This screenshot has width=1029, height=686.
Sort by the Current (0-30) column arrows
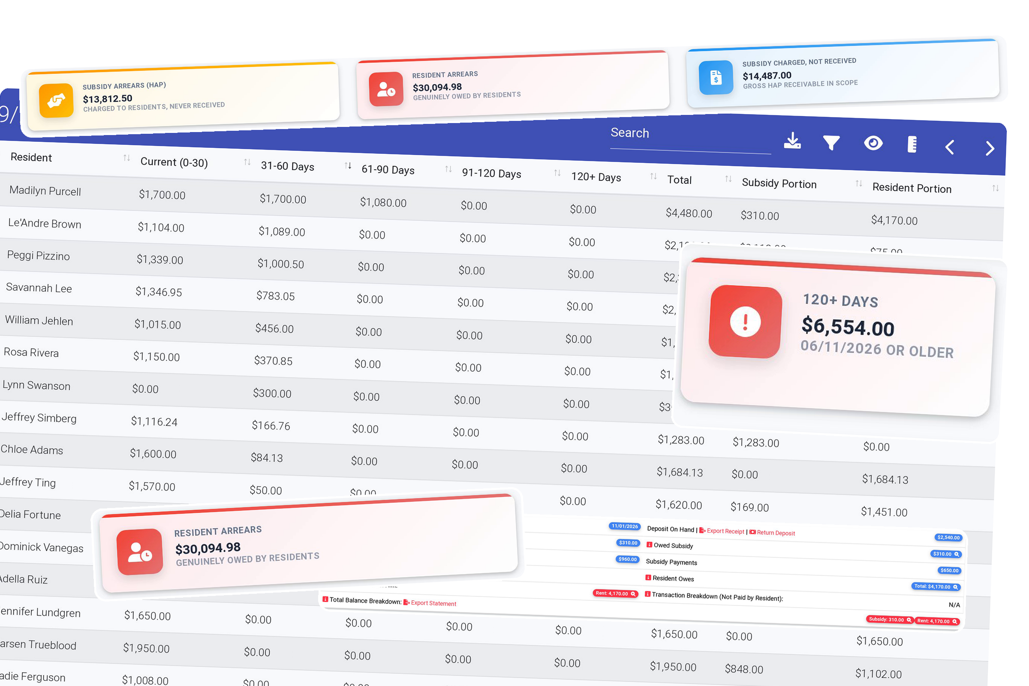tap(247, 162)
